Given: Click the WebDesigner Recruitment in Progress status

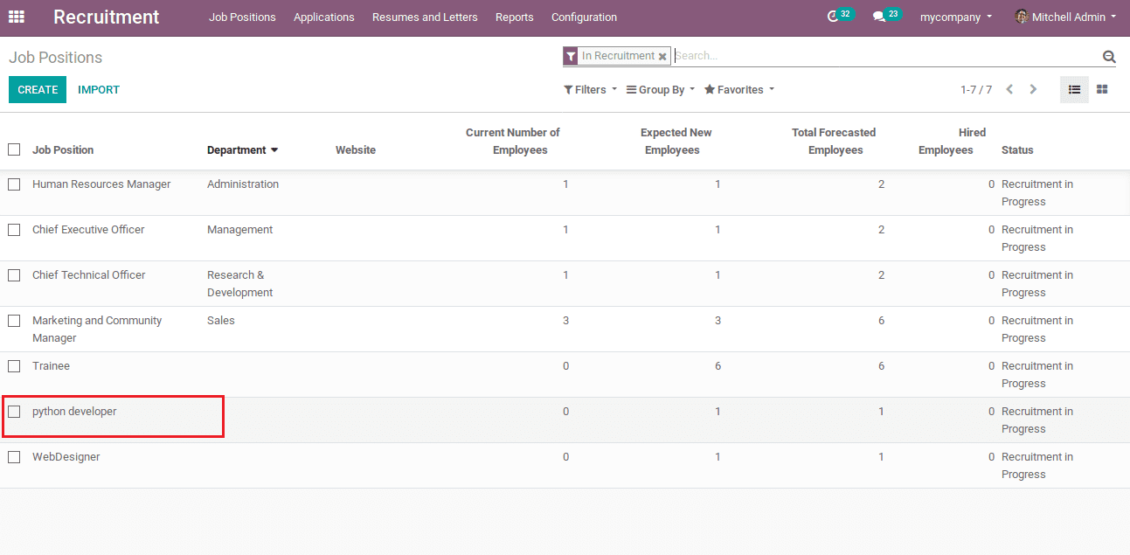Looking at the screenshot, I should [1037, 466].
